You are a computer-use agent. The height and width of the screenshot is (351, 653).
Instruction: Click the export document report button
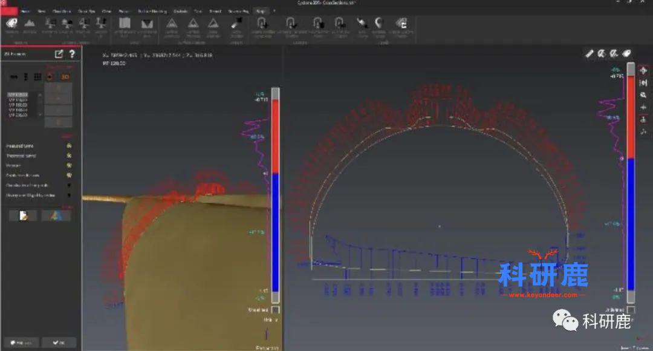point(23,215)
